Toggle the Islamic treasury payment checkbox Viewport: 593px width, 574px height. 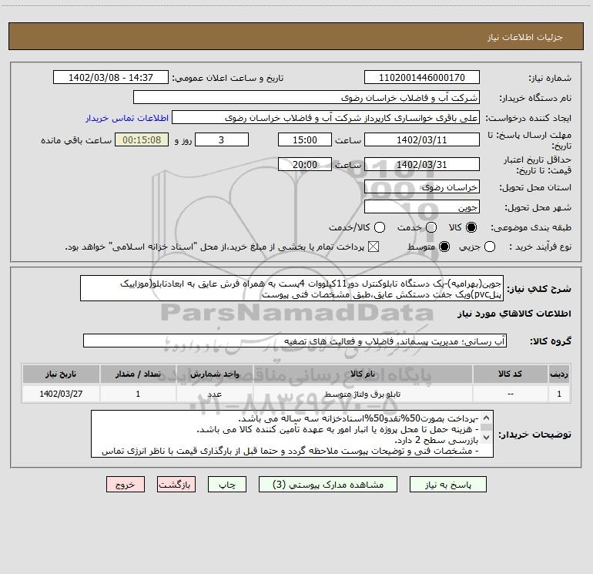tap(374, 247)
